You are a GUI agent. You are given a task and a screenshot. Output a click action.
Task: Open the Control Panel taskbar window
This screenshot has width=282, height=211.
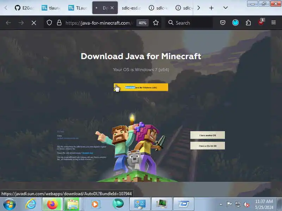(140, 204)
